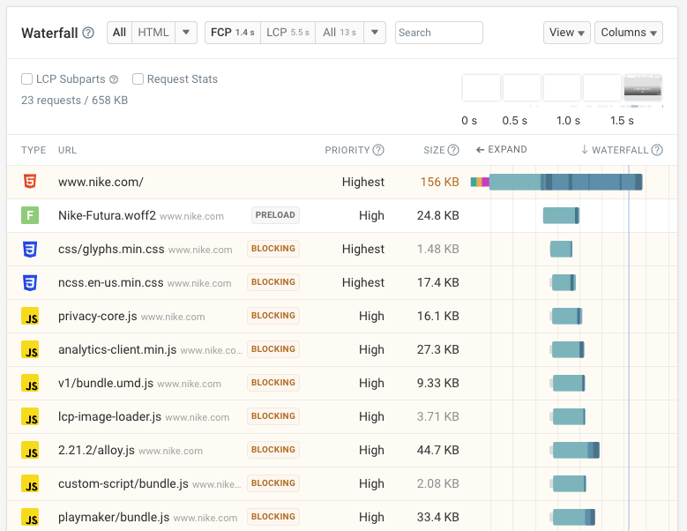This screenshot has height=531, width=687.
Task: Select the All resource type filter
Action: click(x=119, y=33)
